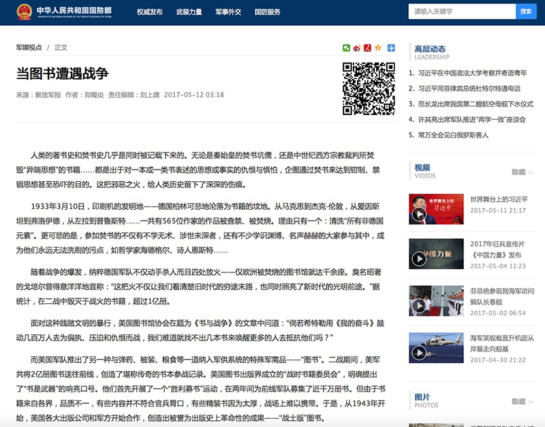Share article via WeChat icon
This screenshot has height=427, width=545.
346,48
